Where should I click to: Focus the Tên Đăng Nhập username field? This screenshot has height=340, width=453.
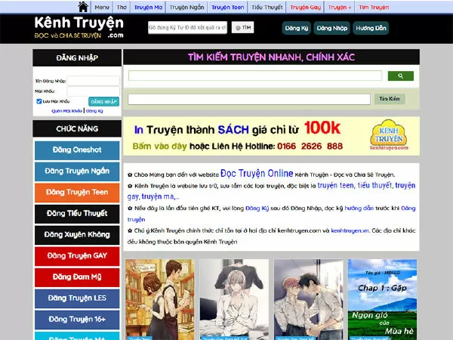tap(93, 81)
